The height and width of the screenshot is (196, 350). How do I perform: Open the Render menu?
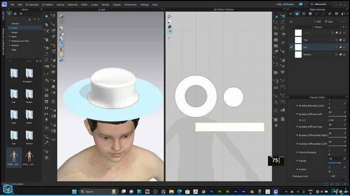pyautogui.click(x=106, y=4)
